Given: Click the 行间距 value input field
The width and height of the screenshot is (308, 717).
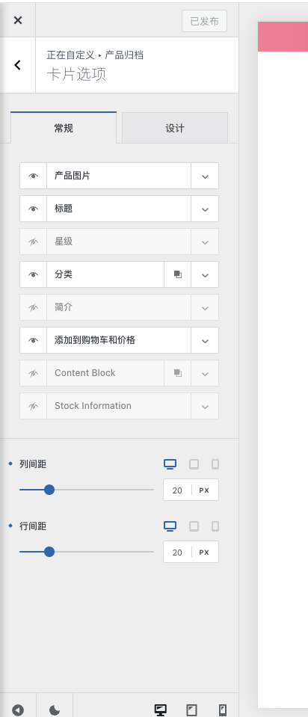Looking at the screenshot, I should click(177, 553).
